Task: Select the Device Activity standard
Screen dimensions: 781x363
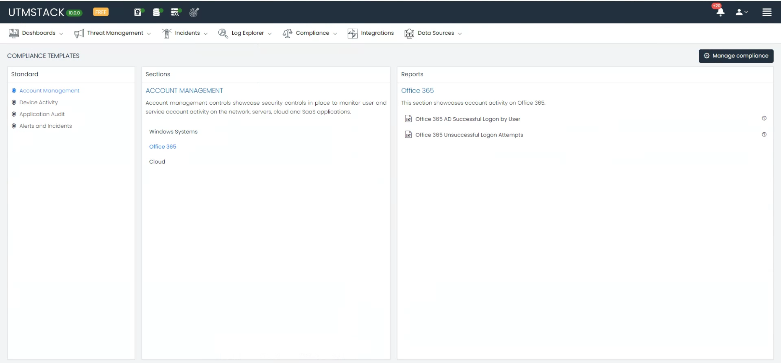Action: pyautogui.click(x=38, y=102)
